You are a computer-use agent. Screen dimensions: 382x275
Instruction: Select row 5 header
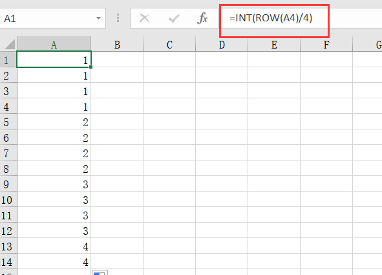[x=8, y=122]
